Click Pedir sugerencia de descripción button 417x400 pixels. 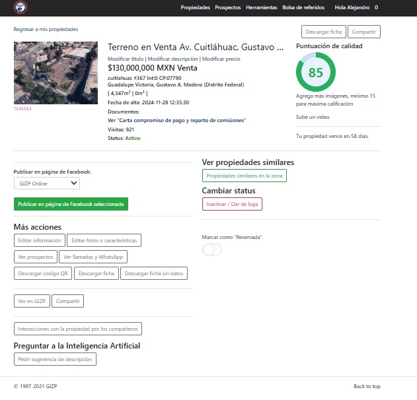tap(56, 359)
